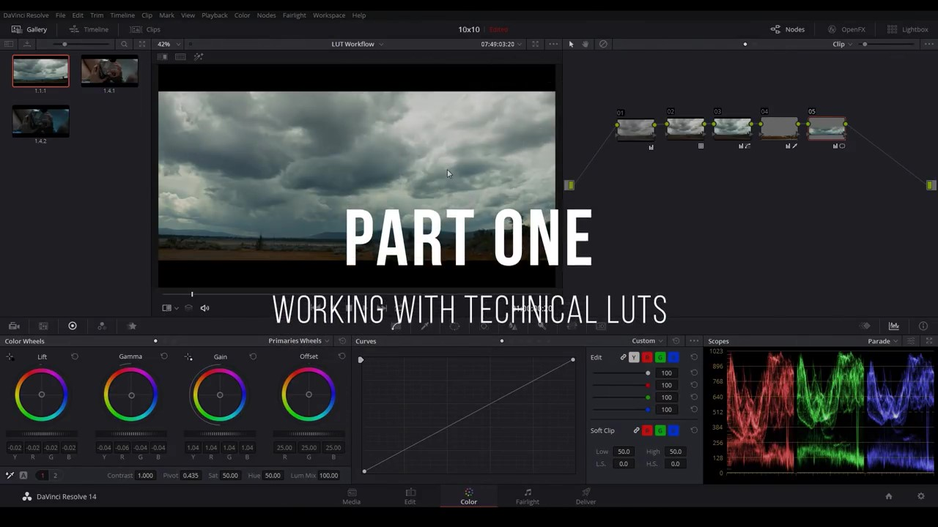Viewport: 938px width, 527px height.
Task: Select gallery still thumbnail 1.4.2
Action: 41,122
